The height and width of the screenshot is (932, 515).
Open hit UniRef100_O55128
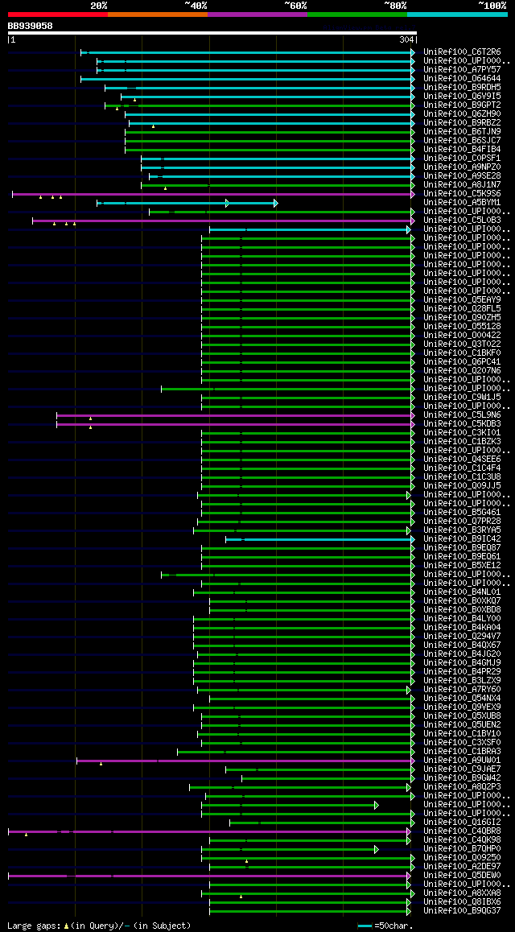(462, 327)
